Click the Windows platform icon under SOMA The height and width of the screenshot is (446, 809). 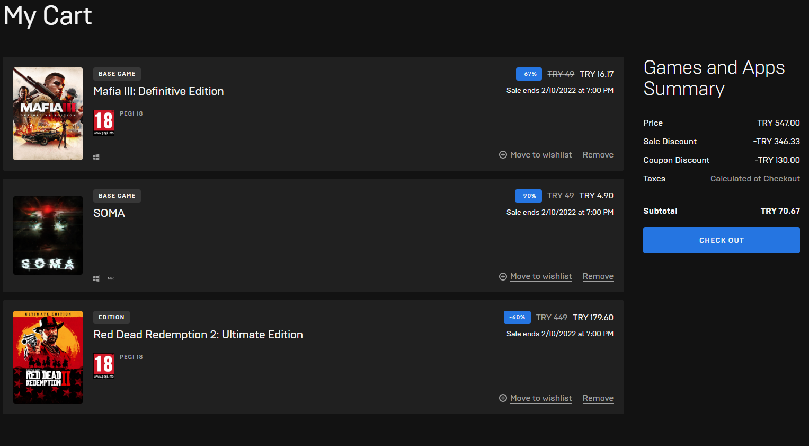[x=96, y=278]
